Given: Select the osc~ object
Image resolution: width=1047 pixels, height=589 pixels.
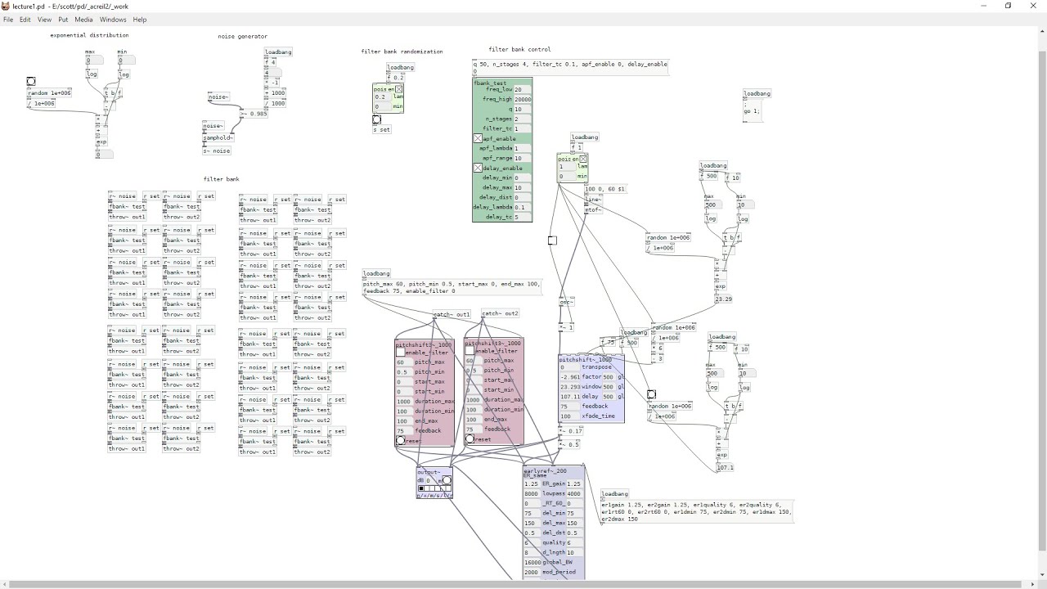Looking at the screenshot, I should 567,303.
